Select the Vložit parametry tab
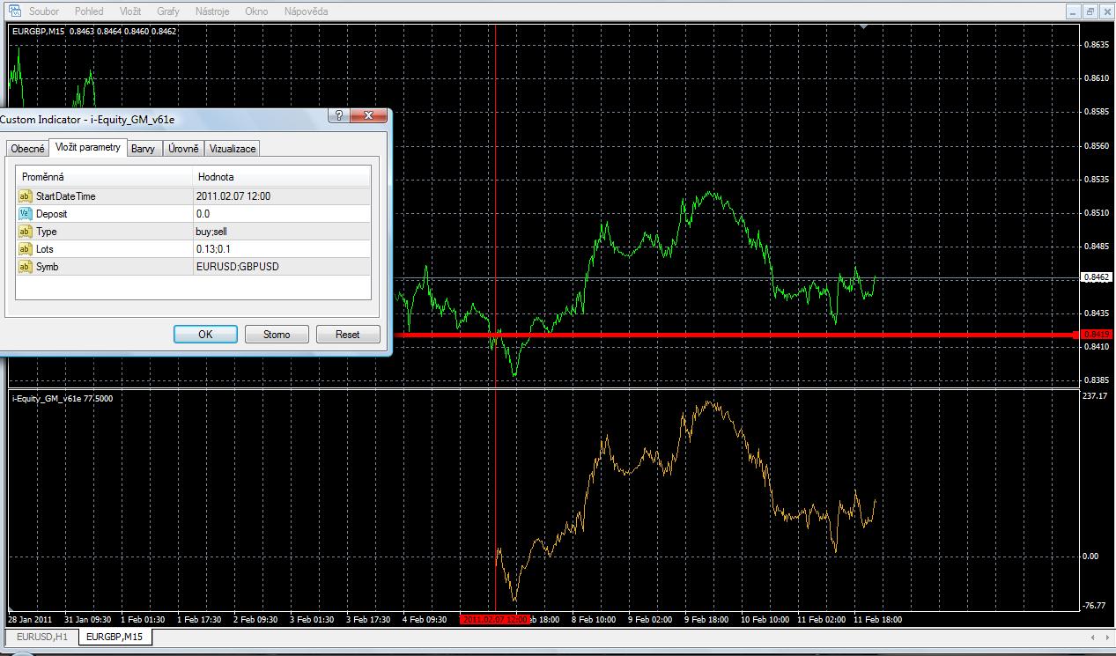 tap(88, 147)
